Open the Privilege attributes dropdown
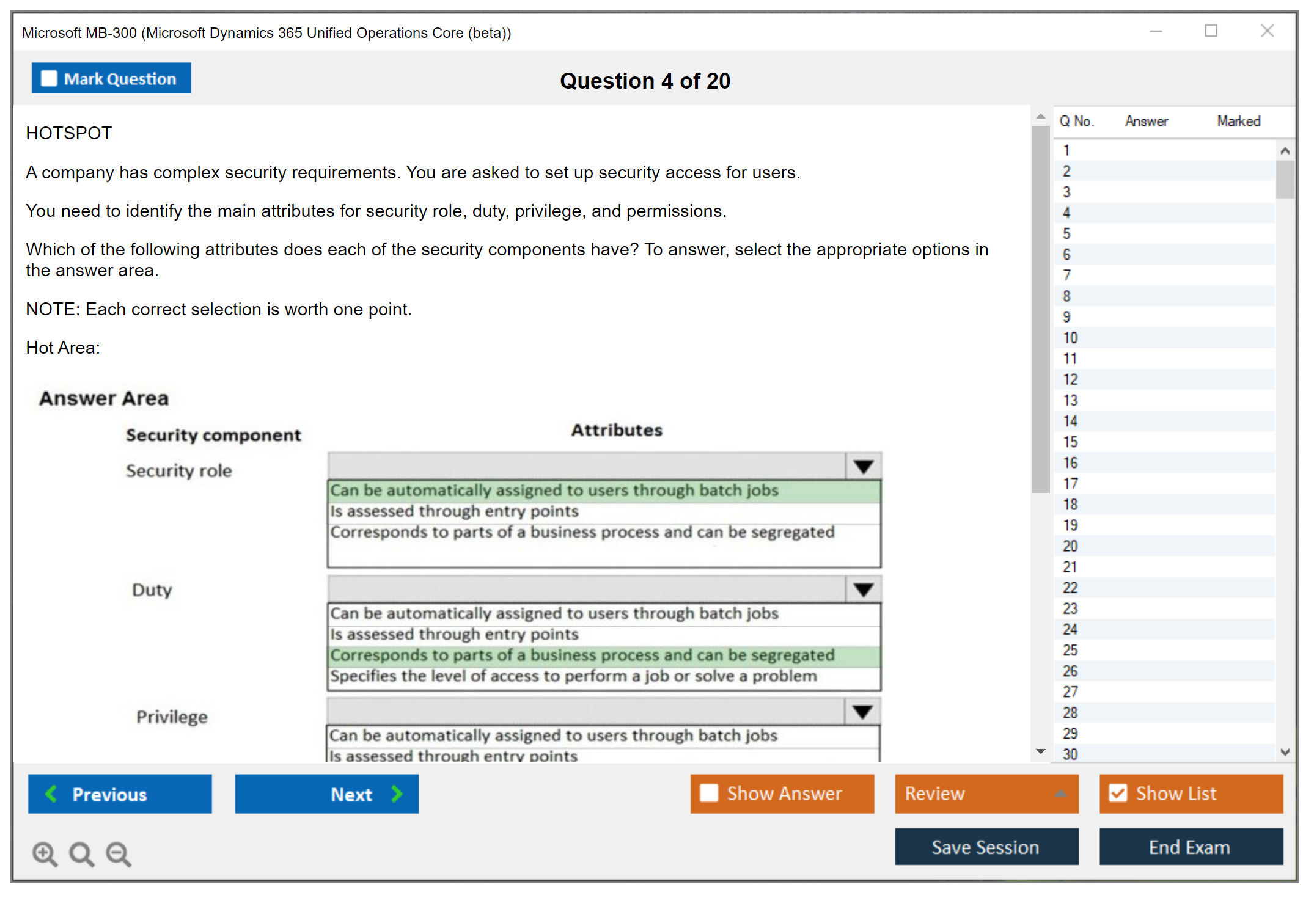The image size is (1314, 898). pyautogui.click(x=862, y=712)
